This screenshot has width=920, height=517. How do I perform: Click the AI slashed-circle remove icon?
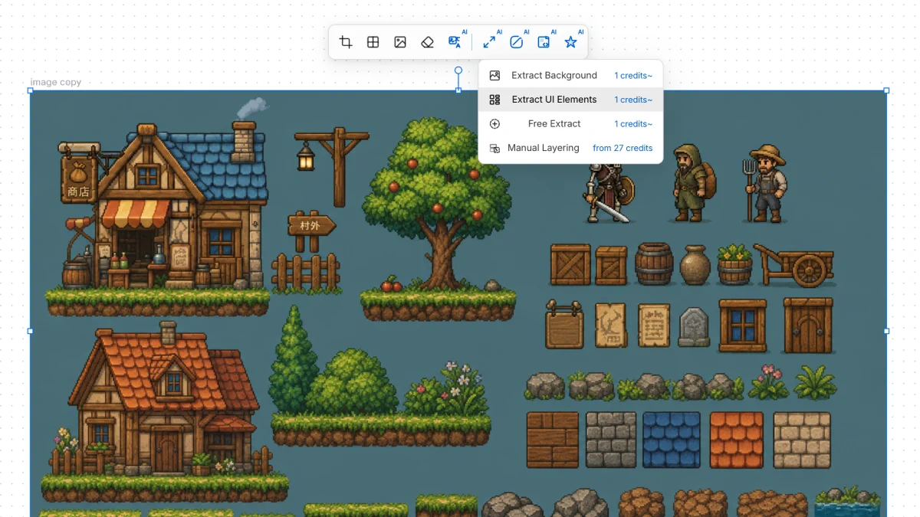517,42
